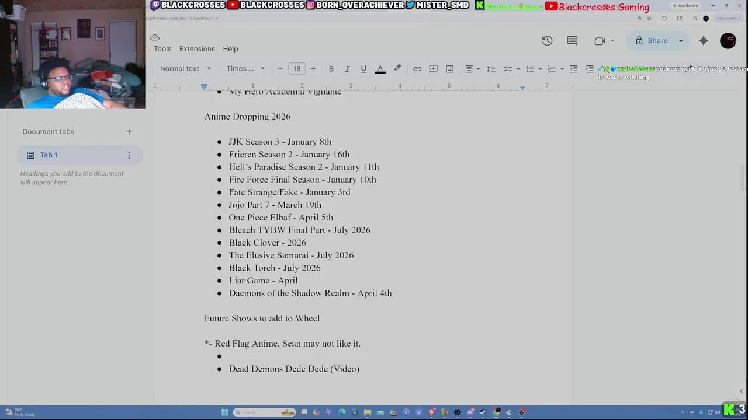Open Tab 1 more options menu
Viewport: 748px width, 420px height.
pyautogui.click(x=129, y=155)
